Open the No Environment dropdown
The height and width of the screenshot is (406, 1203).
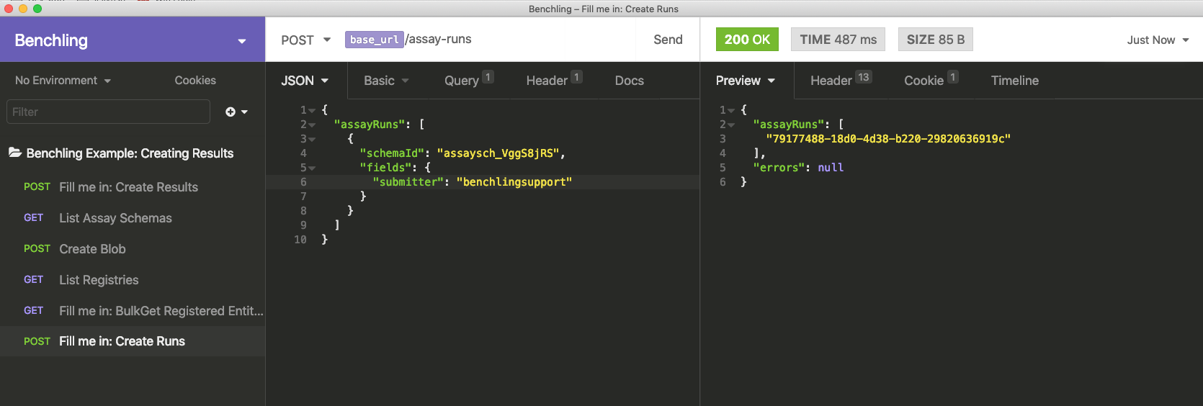[x=63, y=81]
